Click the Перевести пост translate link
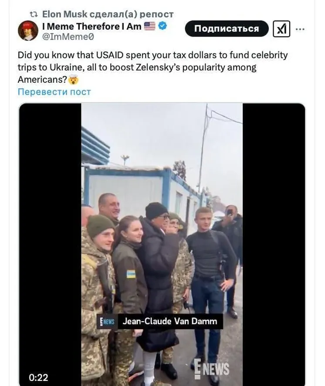The height and width of the screenshot is (386, 325). (54, 92)
